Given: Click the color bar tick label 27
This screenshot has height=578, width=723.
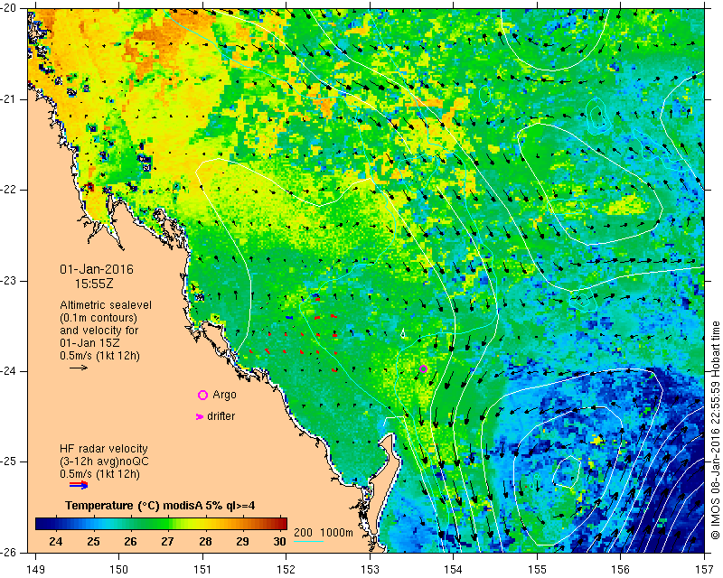Looking at the screenshot, I should point(168,542).
